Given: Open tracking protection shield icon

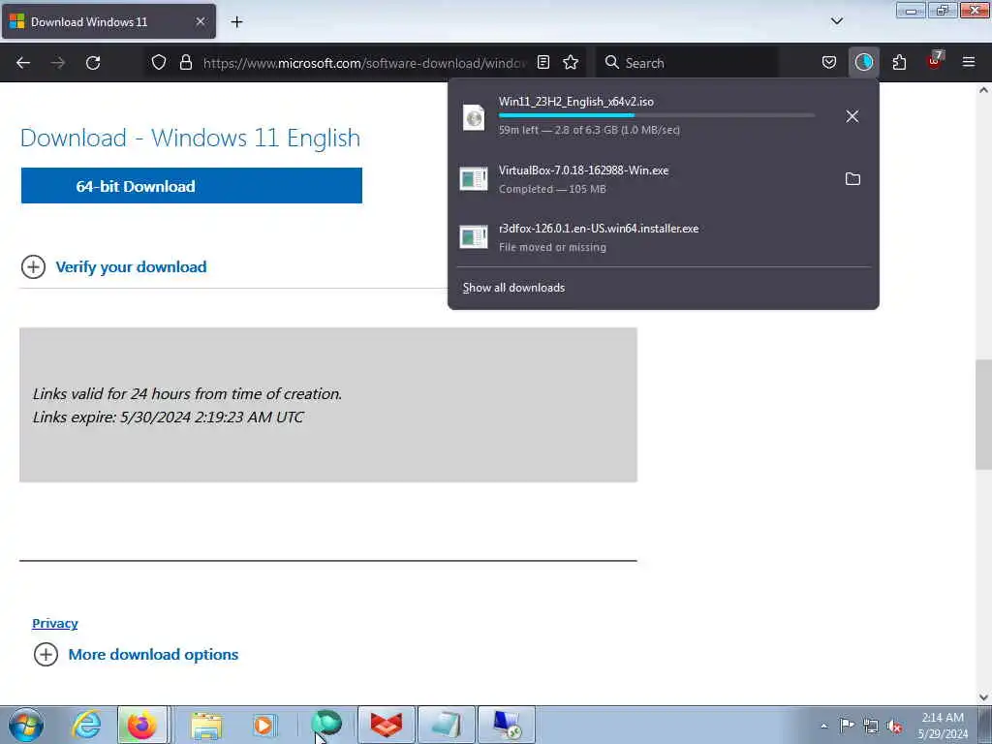Looking at the screenshot, I should point(159,62).
